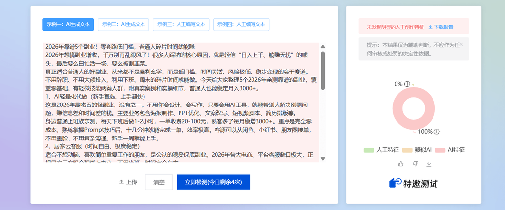Select tab 示例一：AI生成文本

coord(68,24)
